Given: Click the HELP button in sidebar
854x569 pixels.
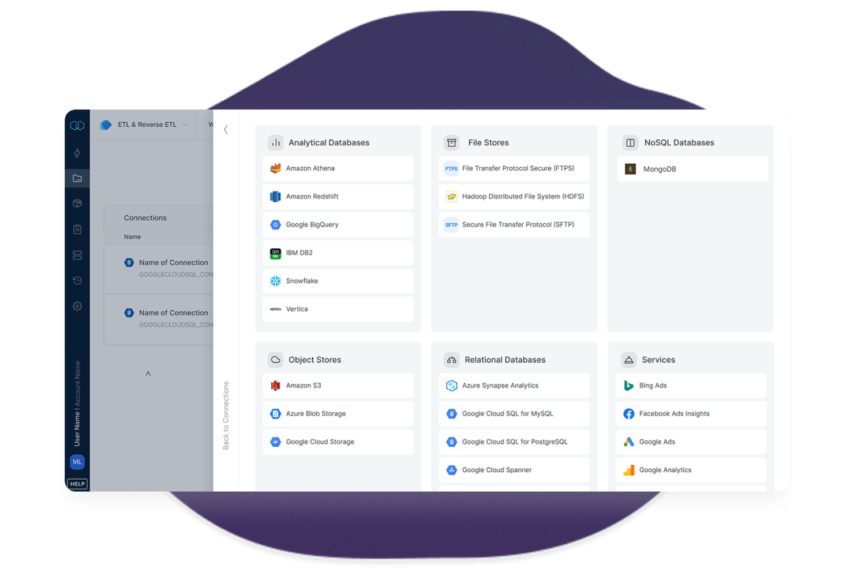Looking at the screenshot, I should [77, 484].
